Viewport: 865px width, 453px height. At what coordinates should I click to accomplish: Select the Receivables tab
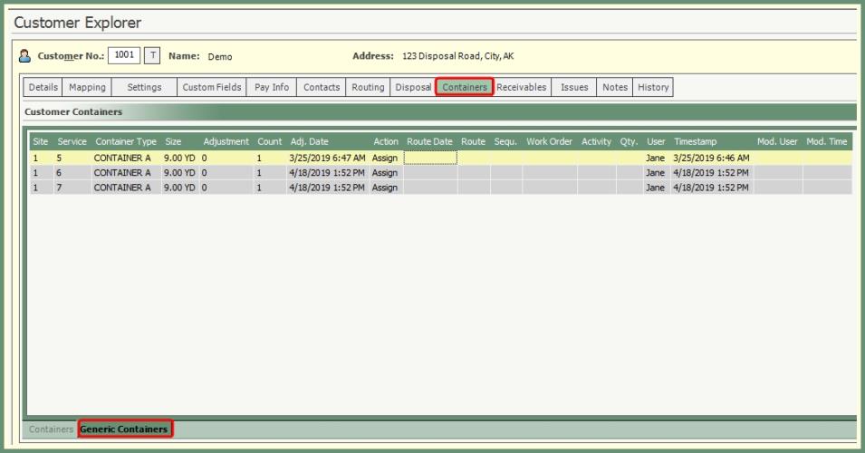click(521, 87)
